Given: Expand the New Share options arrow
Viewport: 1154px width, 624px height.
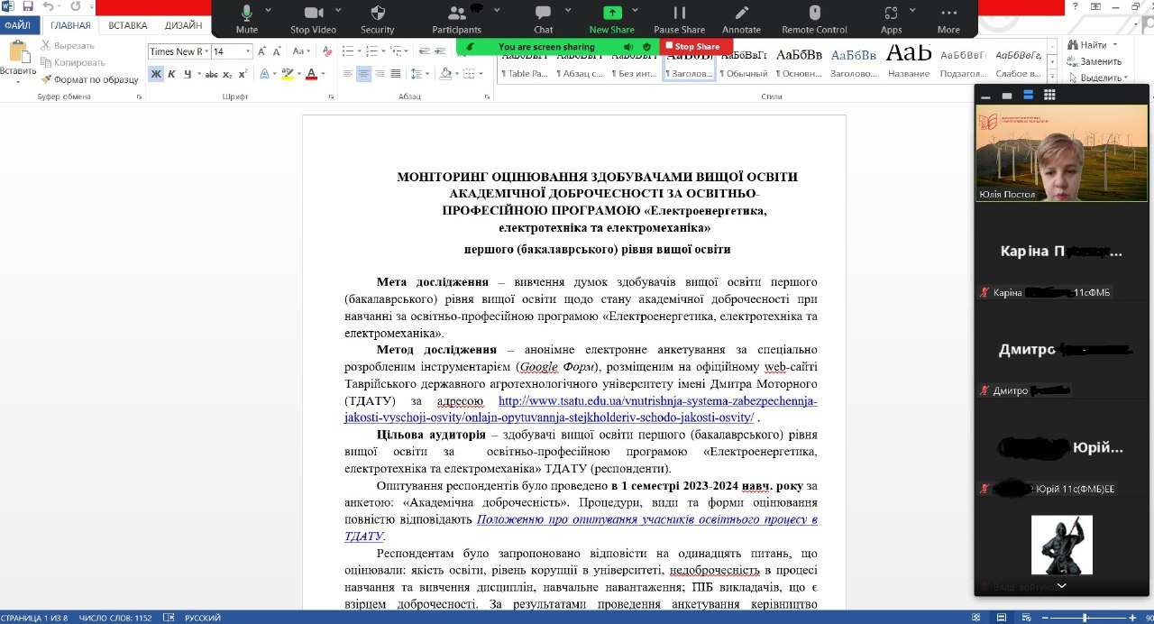Looking at the screenshot, I should tap(636, 10).
